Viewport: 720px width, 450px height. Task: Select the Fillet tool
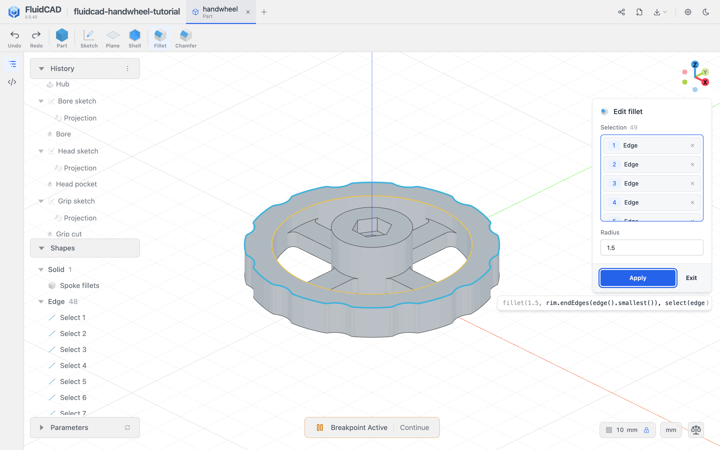[x=160, y=39]
